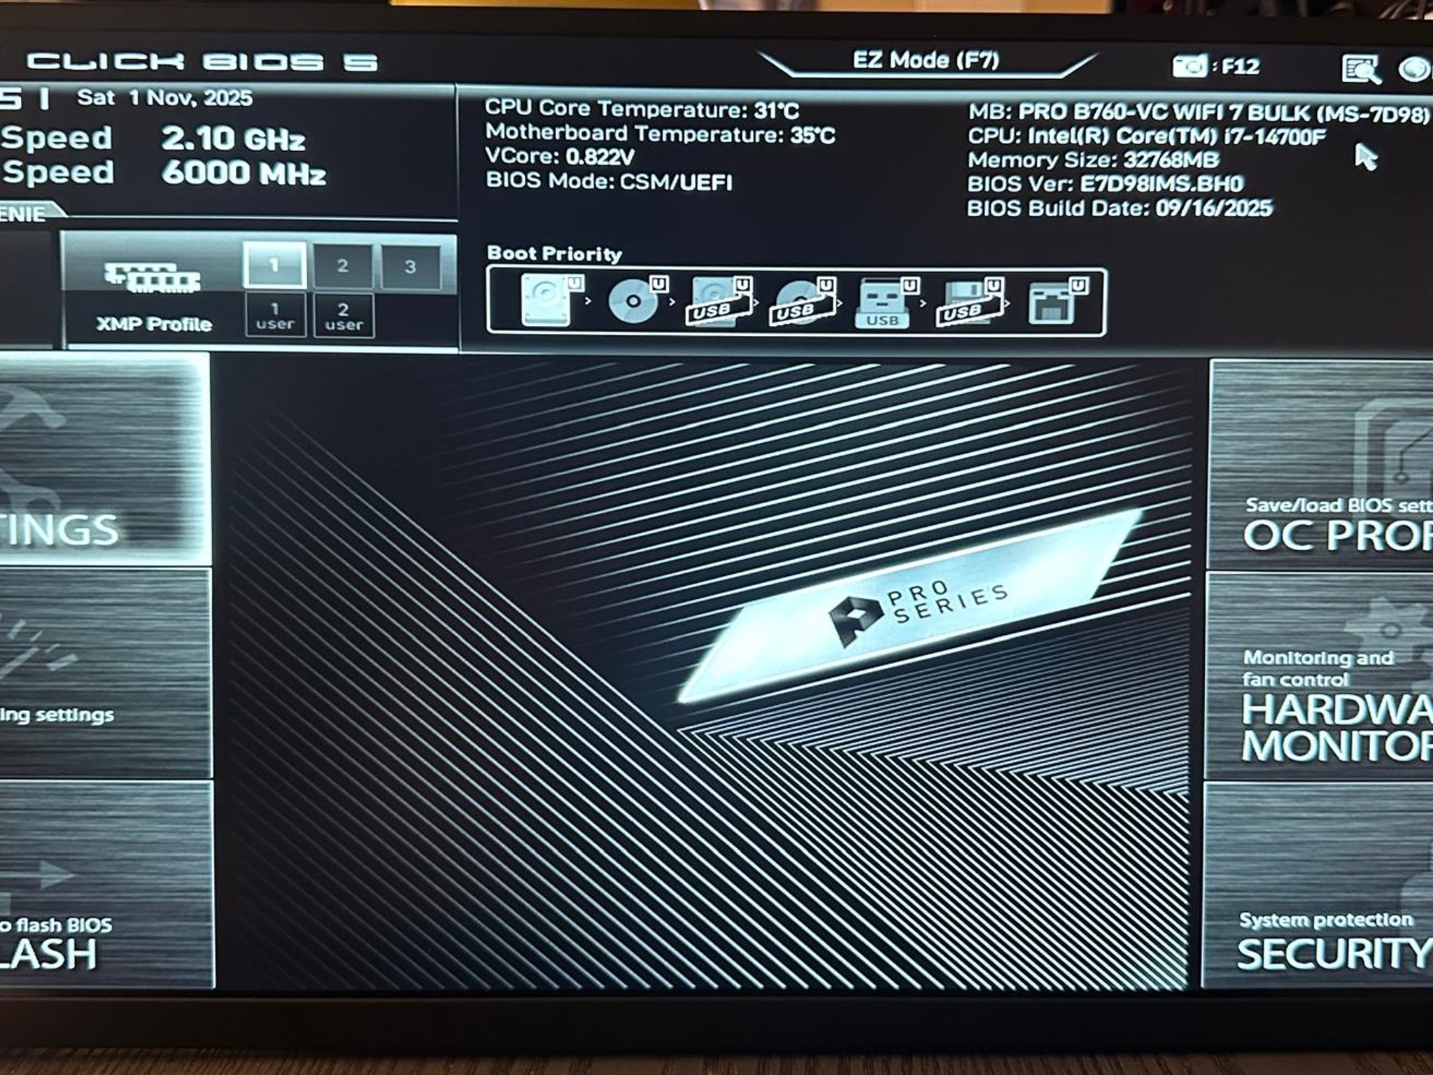Screen dimensions: 1433x1075
Task: Switch to EZ Mode (F7)
Action: pyautogui.click(x=926, y=60)
